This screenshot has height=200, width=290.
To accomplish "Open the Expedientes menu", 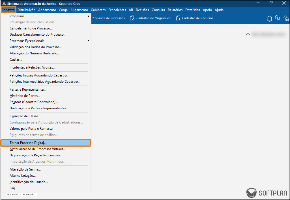I will click(117, 10).
